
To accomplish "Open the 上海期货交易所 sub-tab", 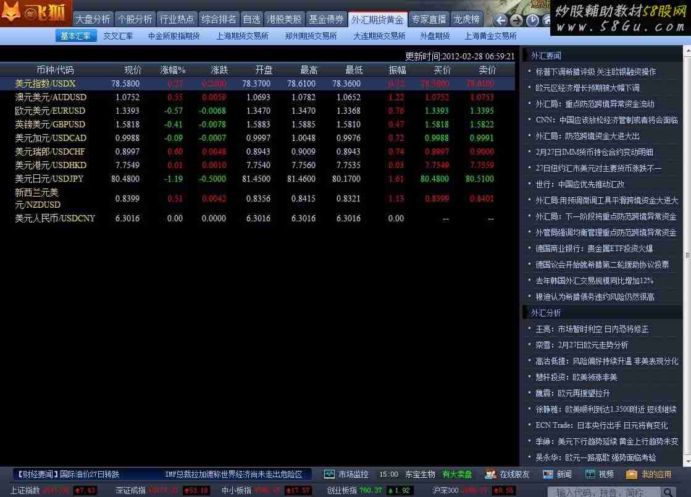I will point(243,36).
